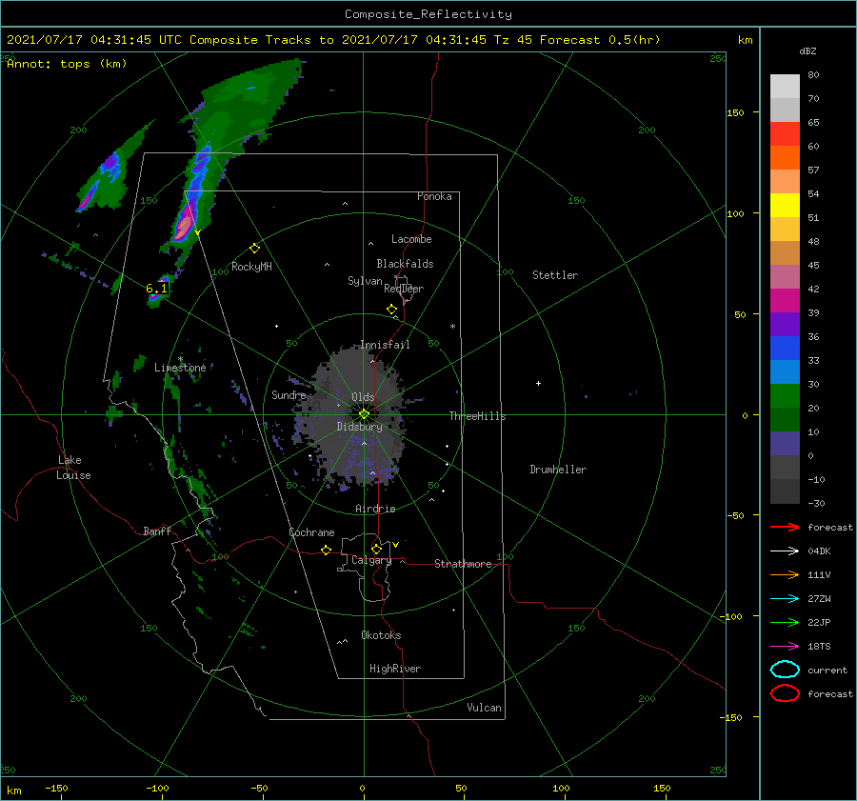
Task: Click the white 04DK arrow legend icon
Action: pyautogui.click(x=785, y=551)
